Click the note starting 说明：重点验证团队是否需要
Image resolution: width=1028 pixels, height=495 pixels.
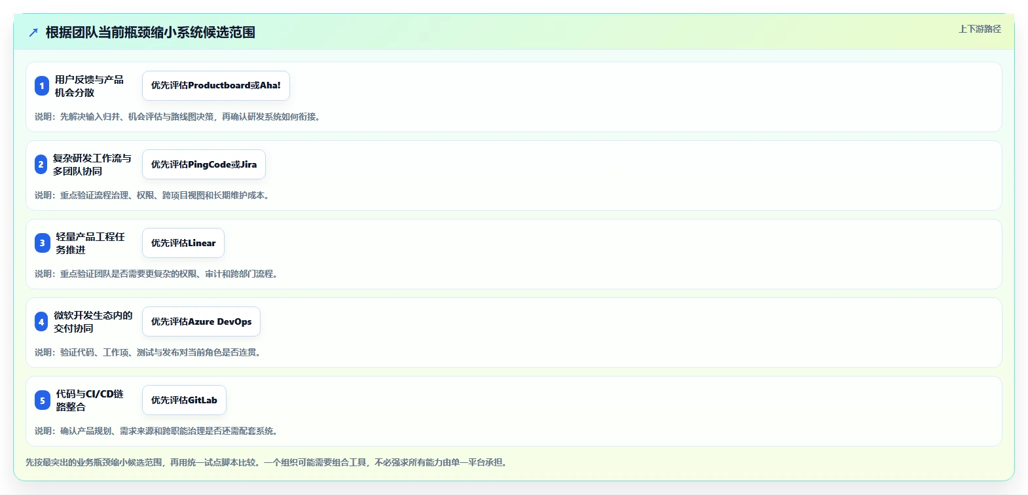click(x=158, y=274)
